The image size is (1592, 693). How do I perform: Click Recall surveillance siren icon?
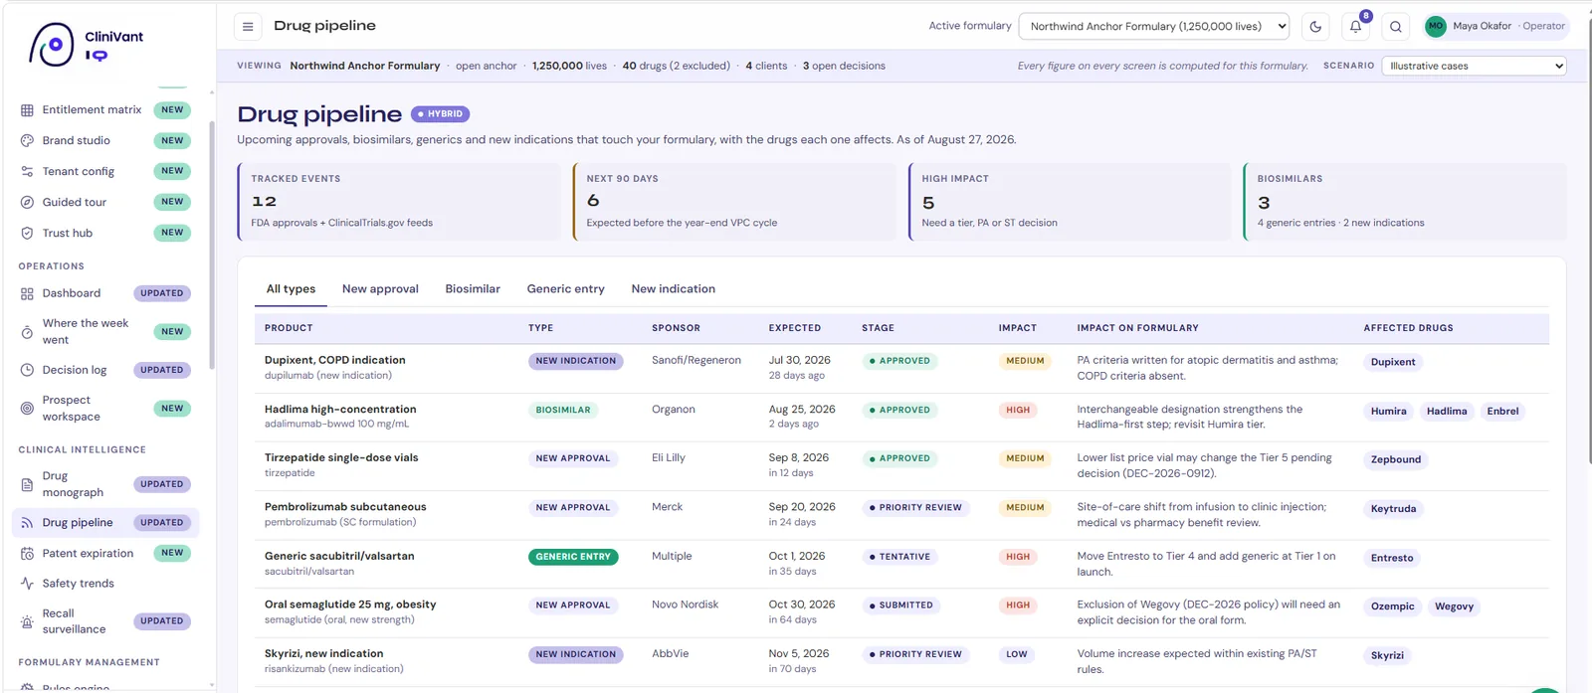click(27, 621)
